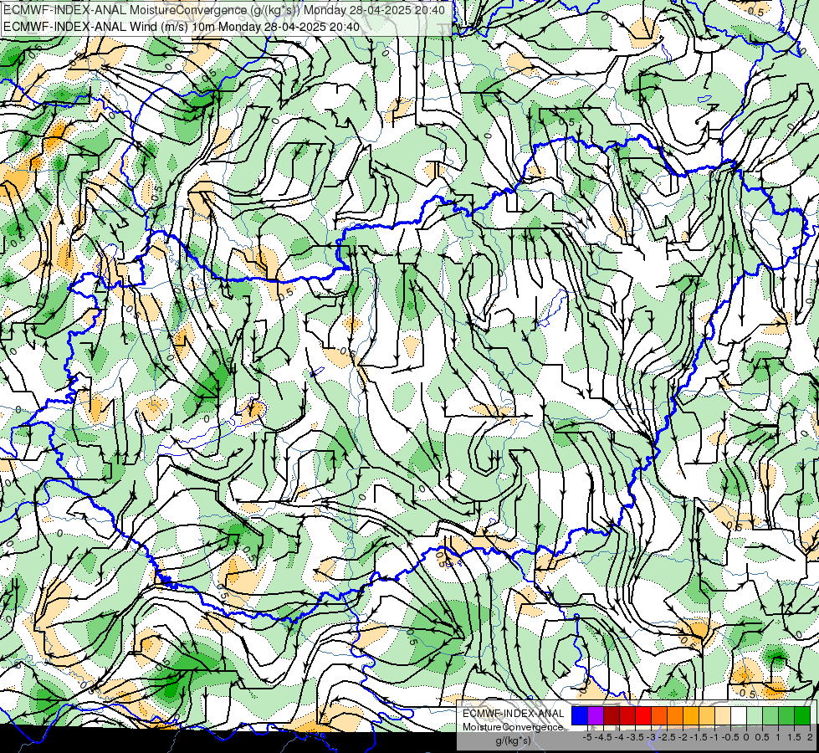
Task: Click the -1.5 tick label on legend scale
Action: (699, 737)
